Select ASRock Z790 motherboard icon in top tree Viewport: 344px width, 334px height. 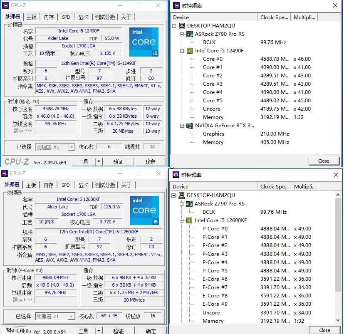point(190,34)
